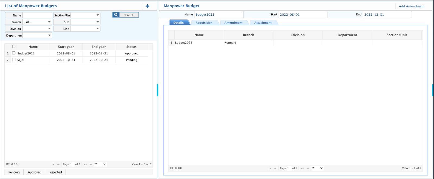Click the plus icon to add manpower budget

(x=147, y=6)
